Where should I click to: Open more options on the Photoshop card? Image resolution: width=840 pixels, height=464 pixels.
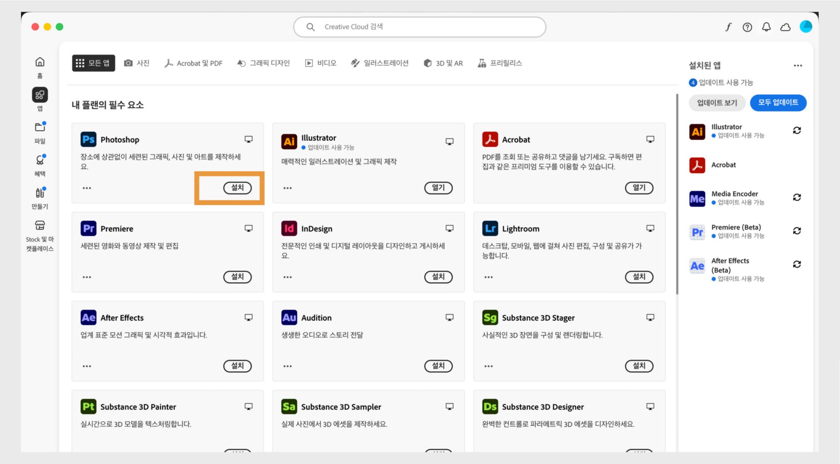[87, 188]
